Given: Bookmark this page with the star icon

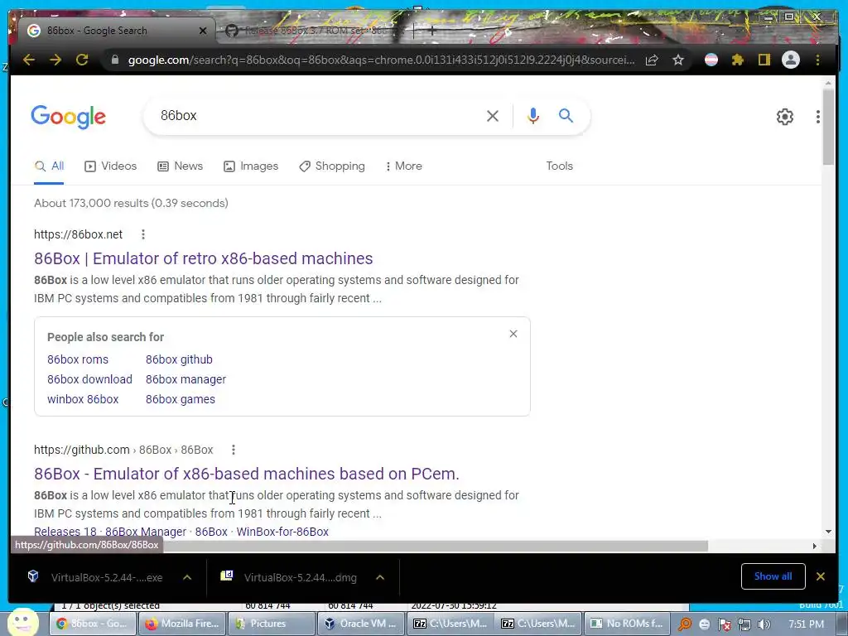Looking at the screenshot, I should coord(678,60).
